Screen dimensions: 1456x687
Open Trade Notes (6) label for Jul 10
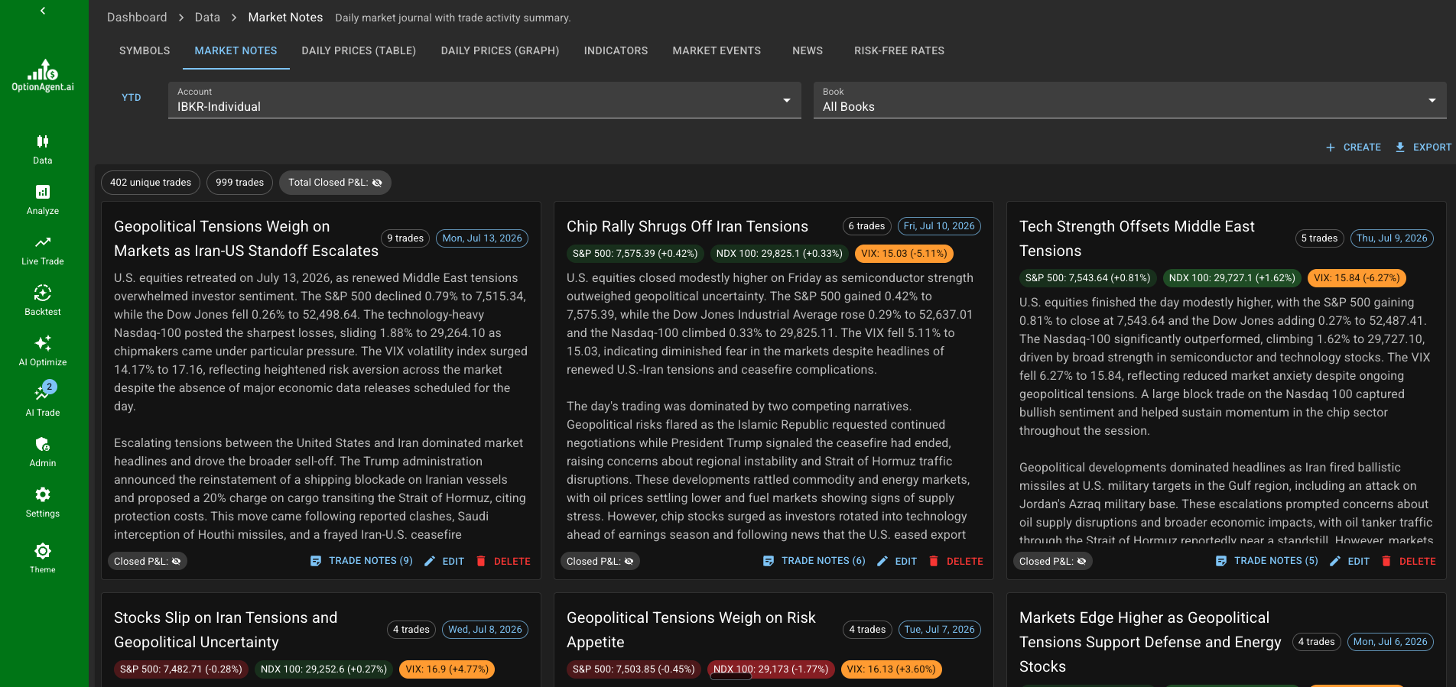pos(824,561)
